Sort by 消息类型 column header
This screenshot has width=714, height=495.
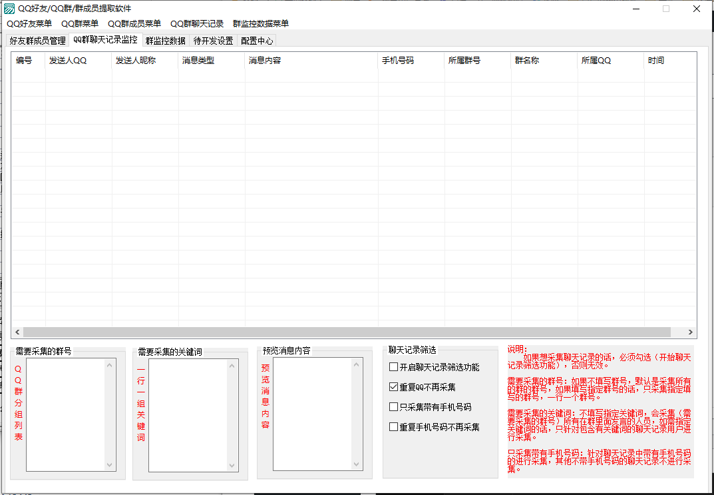click(212, 60)
